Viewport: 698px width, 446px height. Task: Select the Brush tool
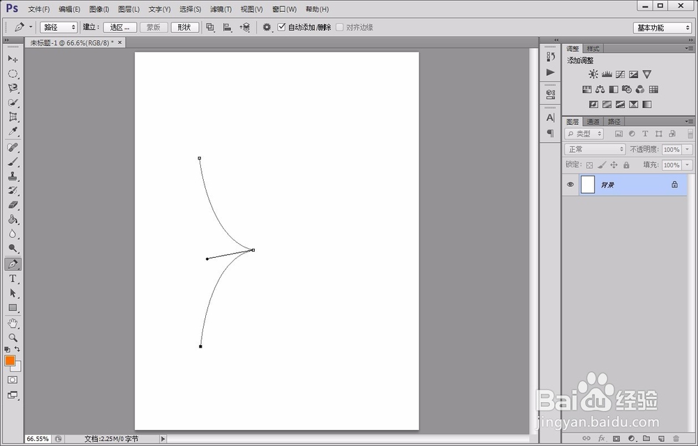pos(13,162)
